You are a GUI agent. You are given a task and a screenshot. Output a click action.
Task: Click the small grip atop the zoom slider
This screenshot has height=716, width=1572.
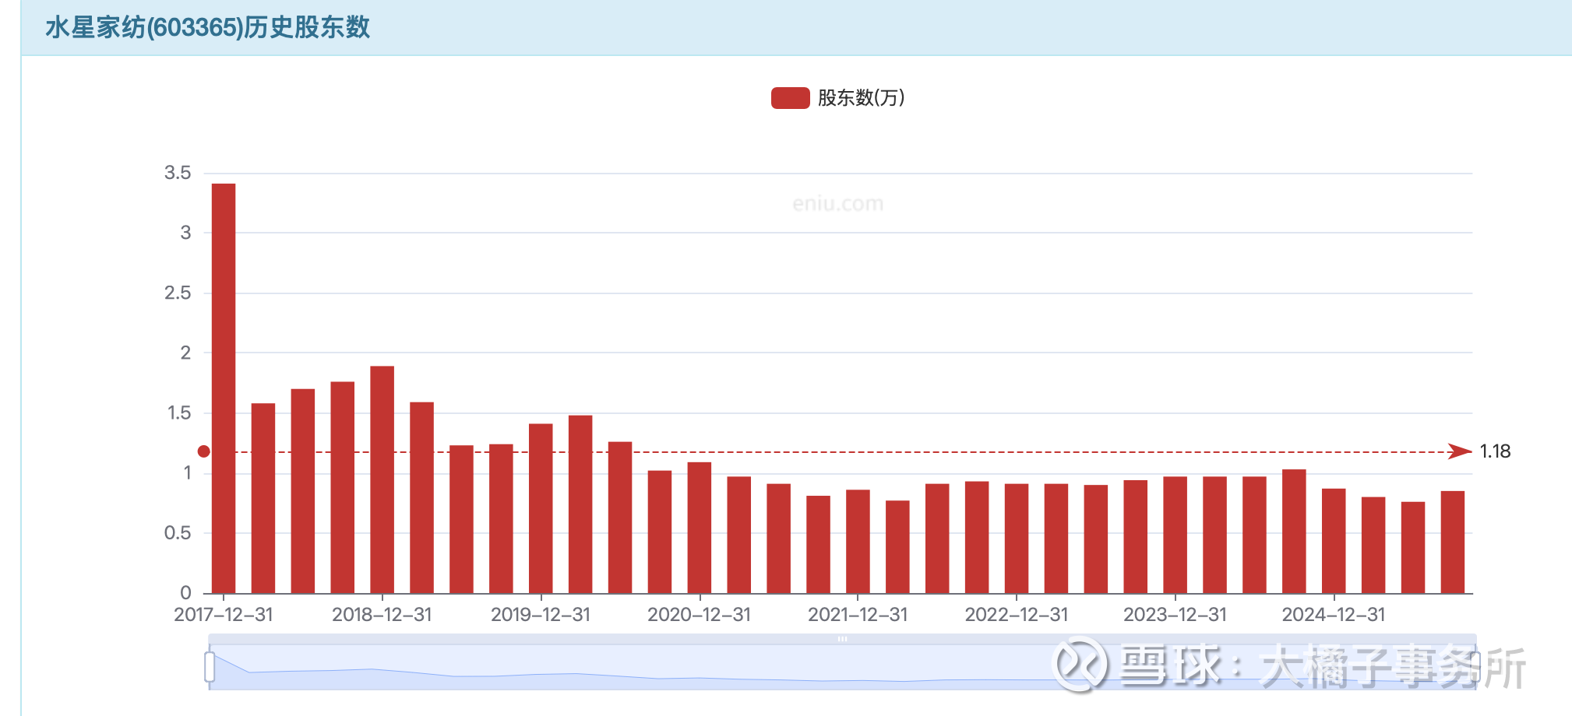842,639
